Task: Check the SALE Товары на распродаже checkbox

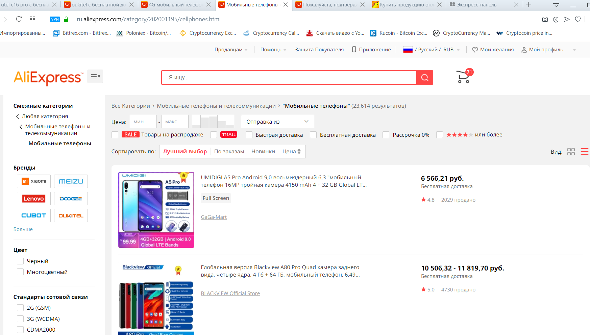Action: (x=115, y=135)
